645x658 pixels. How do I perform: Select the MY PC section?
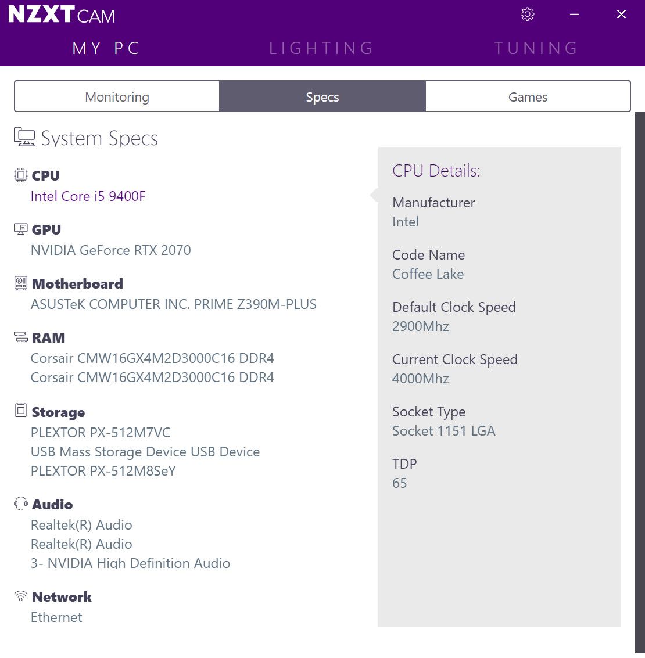pyautogui.click(x=106, y=48)
